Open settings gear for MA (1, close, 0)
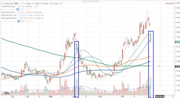The image size is (180, 98). pos(20,9)
